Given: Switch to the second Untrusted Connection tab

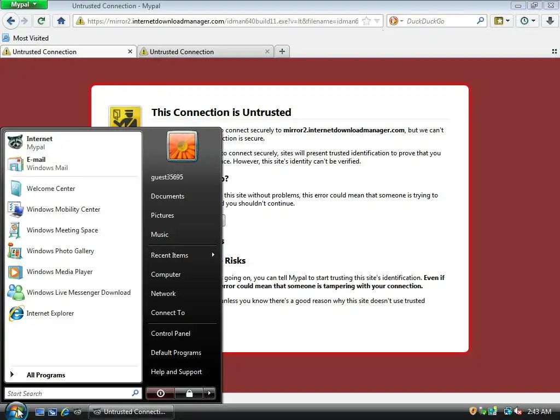Looking at the screenshot, I should pos(206,52).
